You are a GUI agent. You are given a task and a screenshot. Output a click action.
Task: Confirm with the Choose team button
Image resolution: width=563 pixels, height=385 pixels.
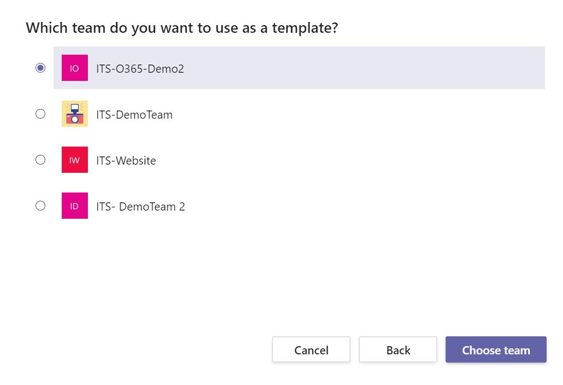[496, 350]
